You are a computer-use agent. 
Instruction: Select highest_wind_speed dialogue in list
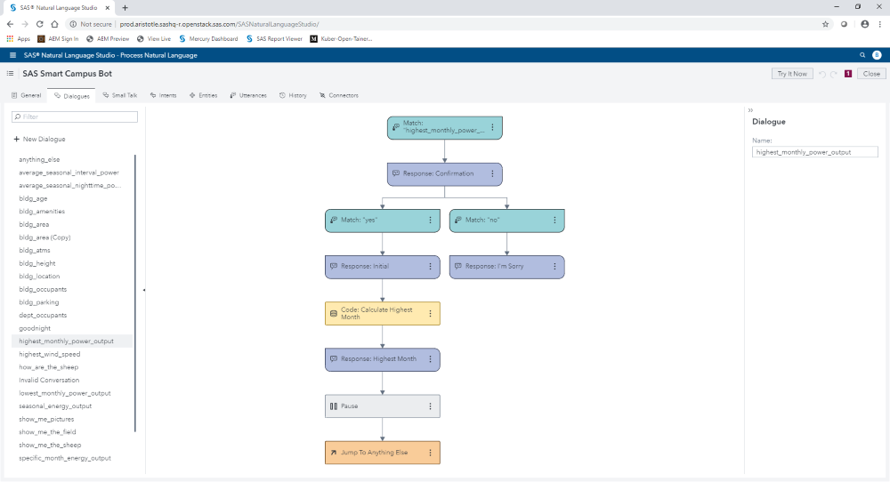(50, 354)
